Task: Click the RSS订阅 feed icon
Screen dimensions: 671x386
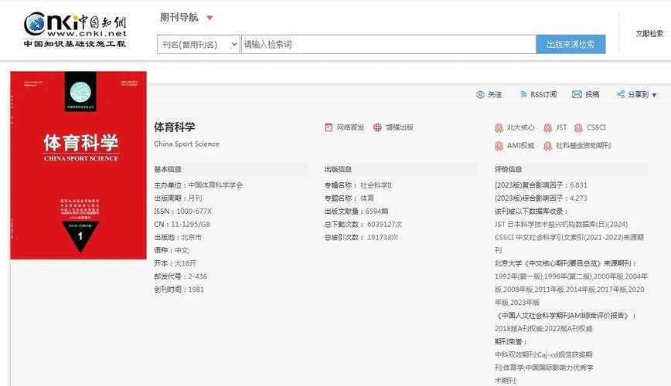Action: [x=523, y=94]
